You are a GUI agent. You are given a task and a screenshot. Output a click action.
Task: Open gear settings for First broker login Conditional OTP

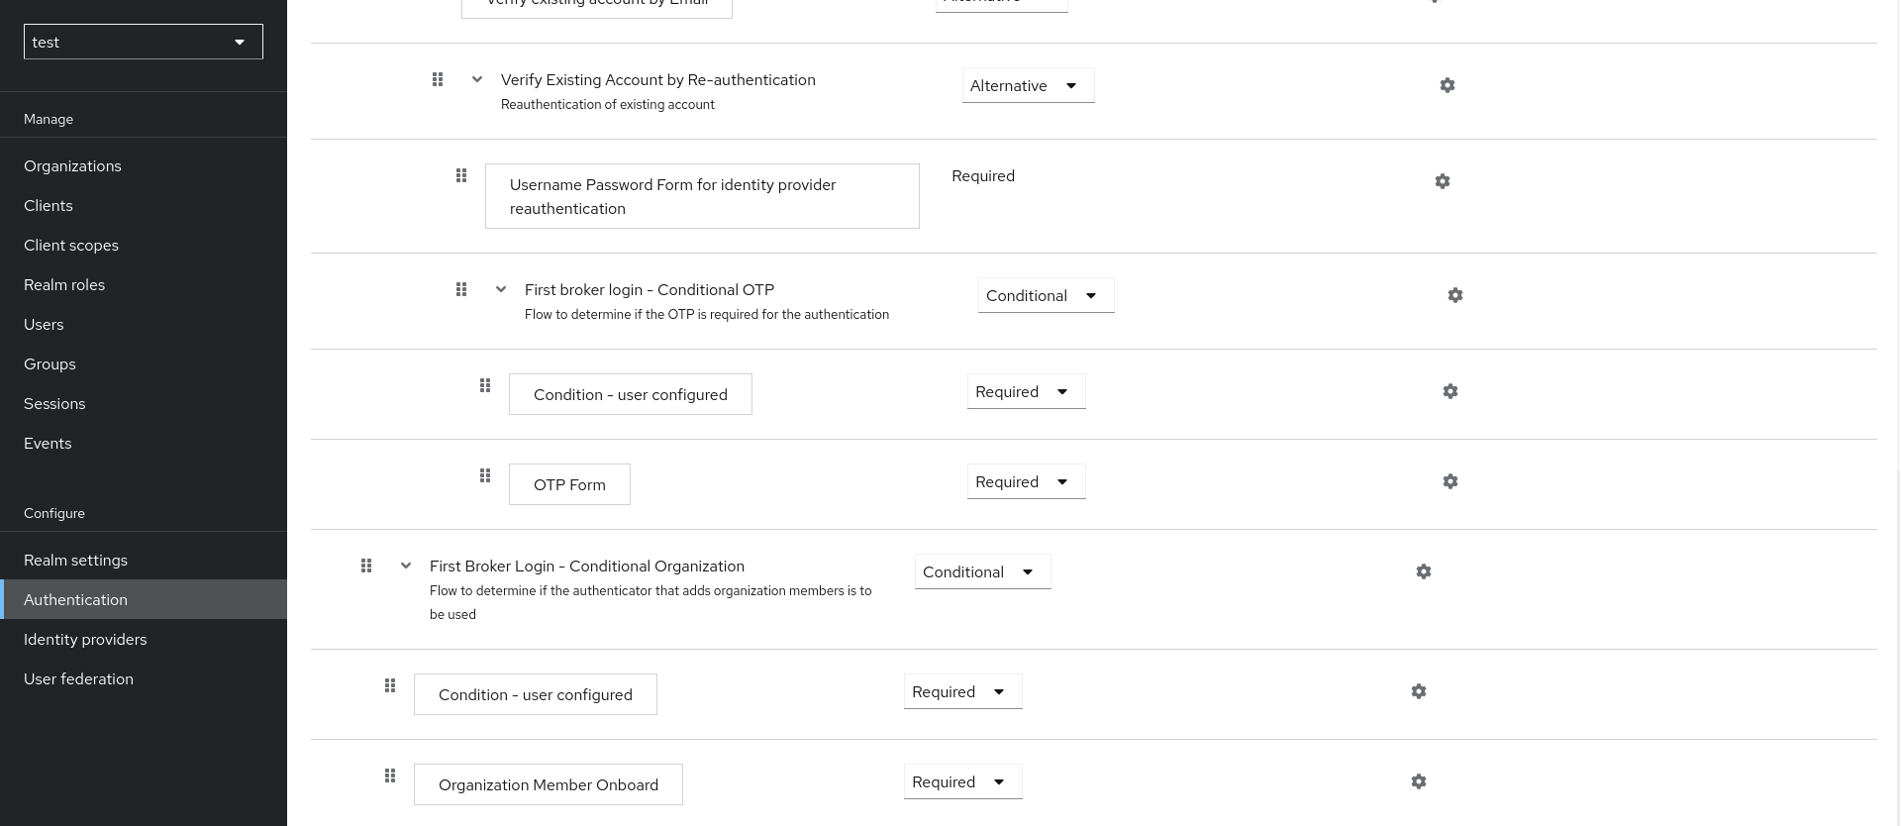(x=1454, y=295)
